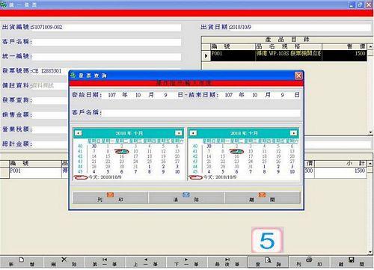This screenshot has width=374, height=270.
Task: Click detail grid scrollbar up arrow
Action: tap(370, 164)
